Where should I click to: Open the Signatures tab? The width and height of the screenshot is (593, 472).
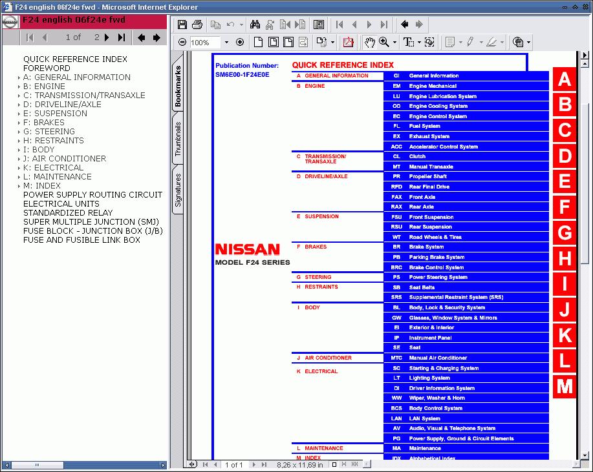click(x=178, y=190)
